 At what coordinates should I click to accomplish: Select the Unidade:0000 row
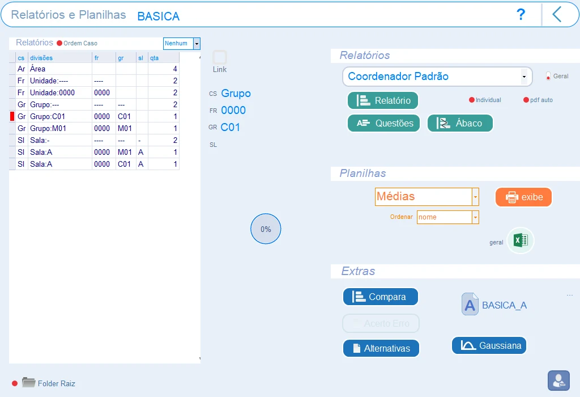coord(95,92)
